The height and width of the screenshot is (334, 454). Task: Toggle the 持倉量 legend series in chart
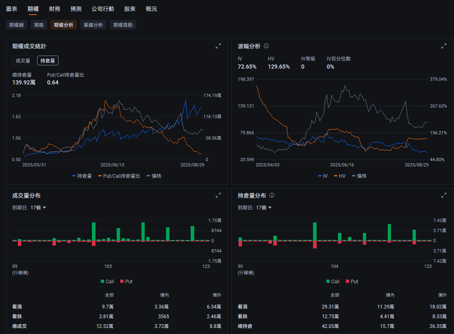82,176
